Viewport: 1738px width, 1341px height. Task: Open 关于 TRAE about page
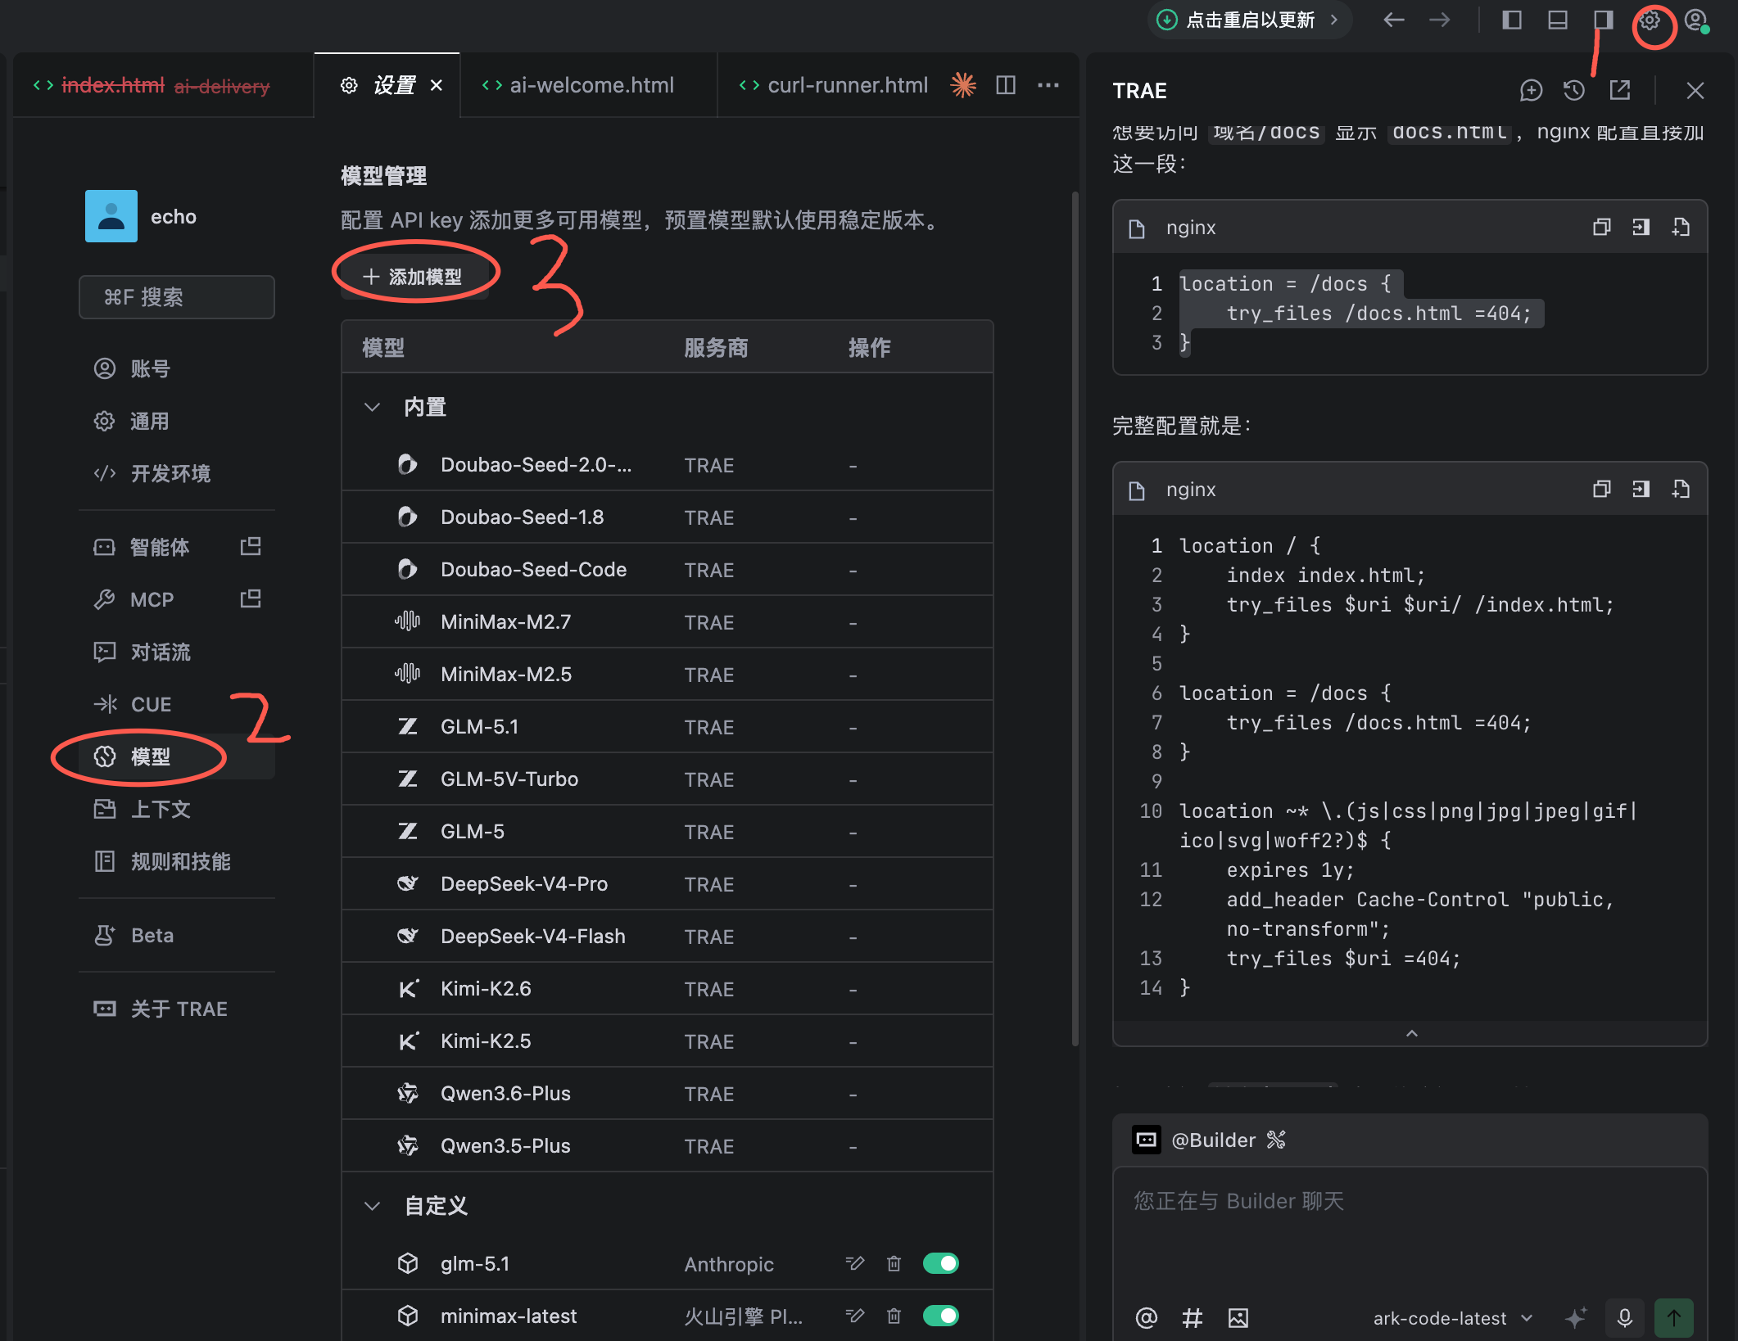[x=177, y=1009]
